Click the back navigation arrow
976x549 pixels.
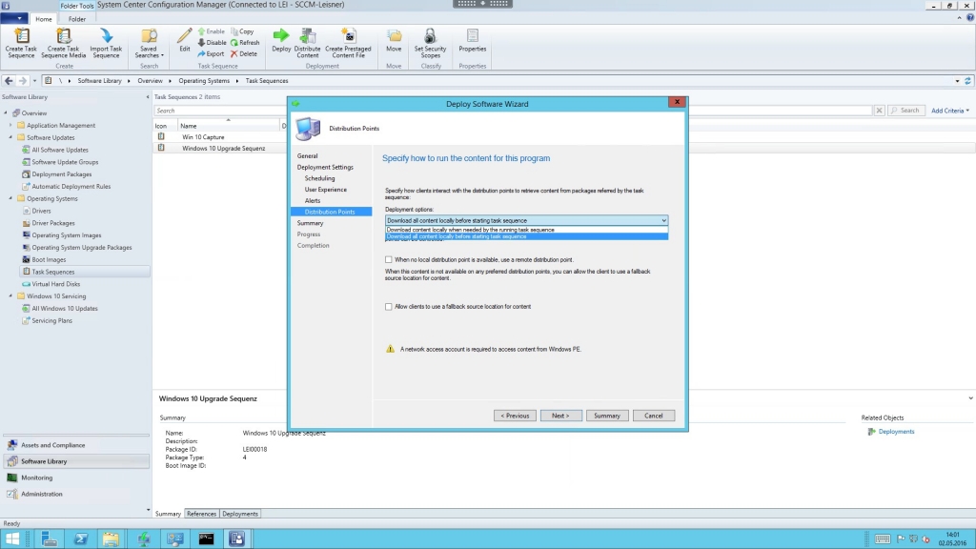(9, 80)
